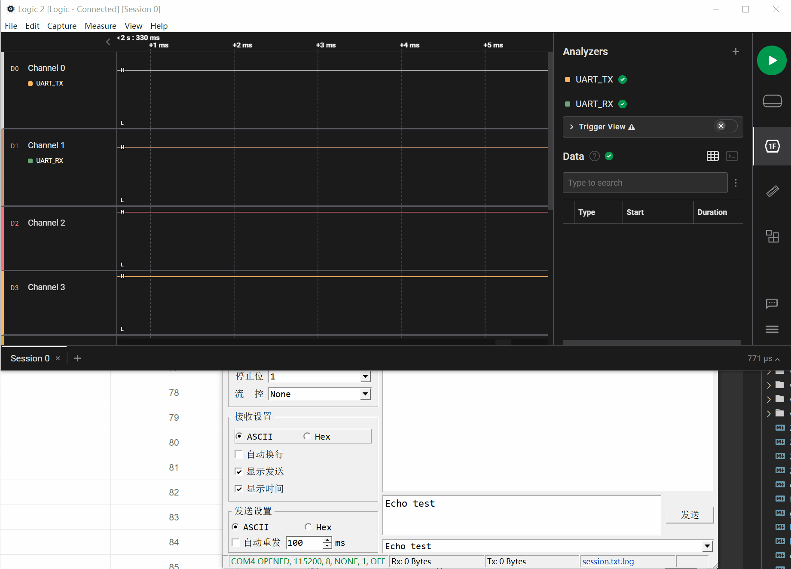
Task: Close the Session 0 tab
Action: click(58, 358)
